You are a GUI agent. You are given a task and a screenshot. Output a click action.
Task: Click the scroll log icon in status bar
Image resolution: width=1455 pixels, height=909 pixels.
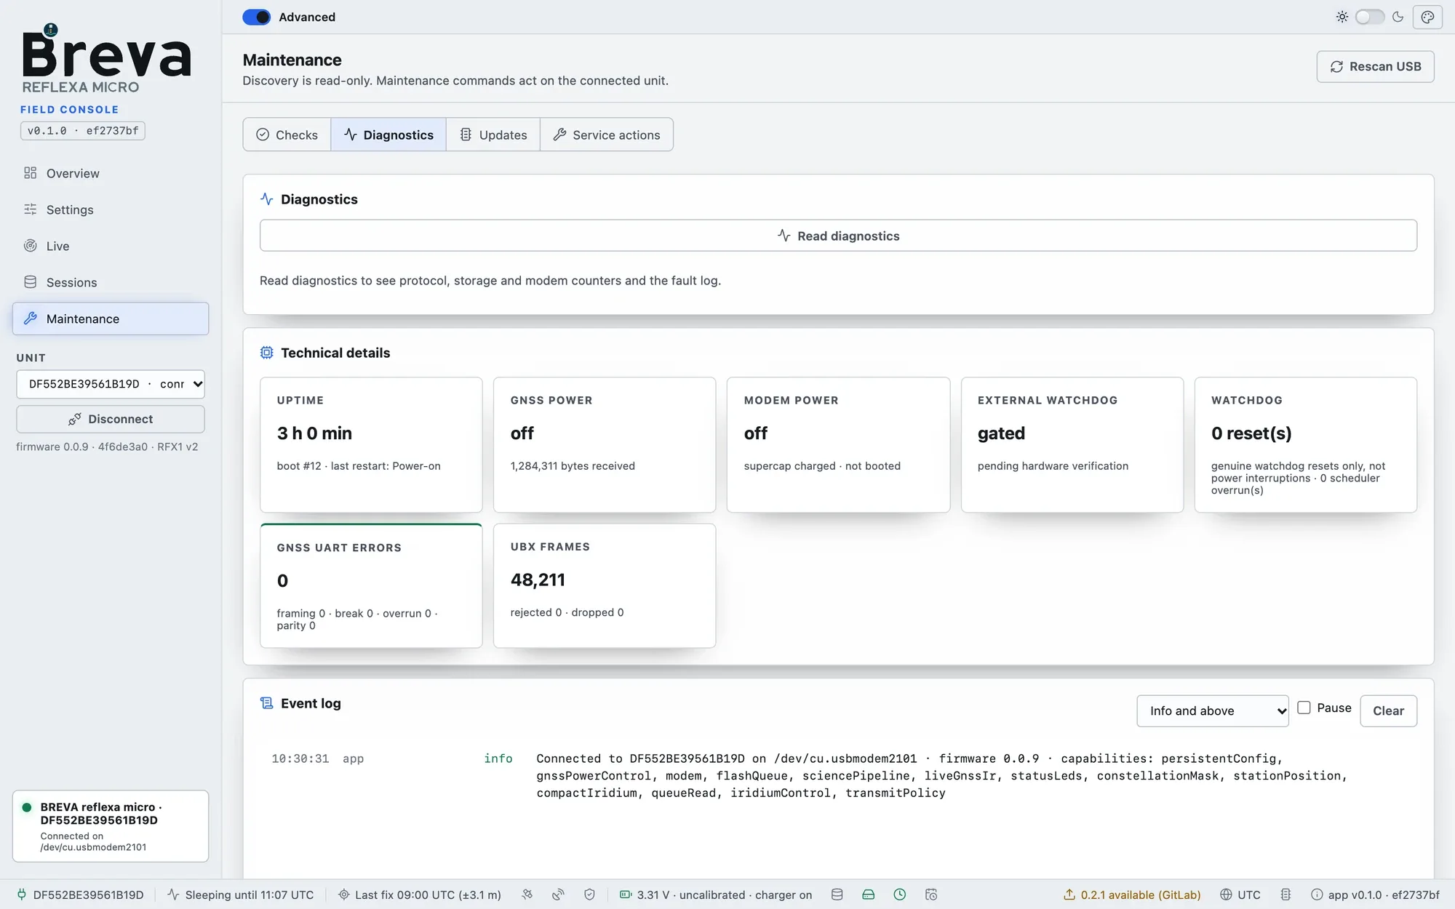click(x=1285, y=894)
